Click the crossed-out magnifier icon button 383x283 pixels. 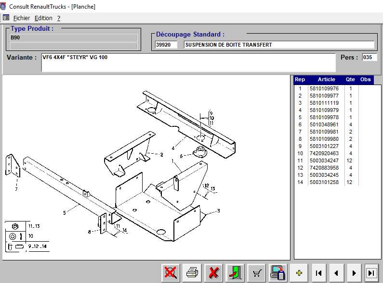point(170,272)
